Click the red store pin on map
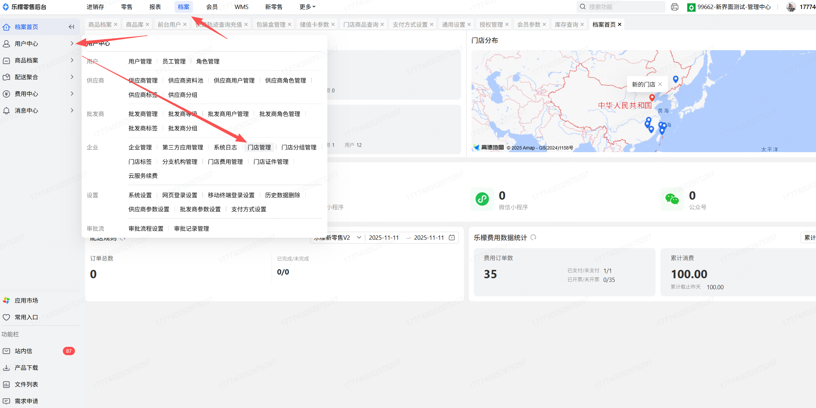The height and width of the screenshot is (408, 816). [652, 97]
